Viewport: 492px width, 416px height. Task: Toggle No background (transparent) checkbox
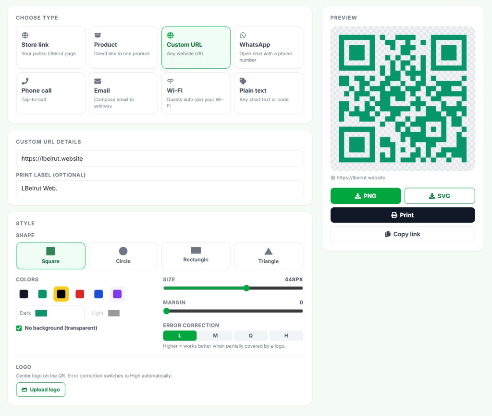[x=19, y=328]
